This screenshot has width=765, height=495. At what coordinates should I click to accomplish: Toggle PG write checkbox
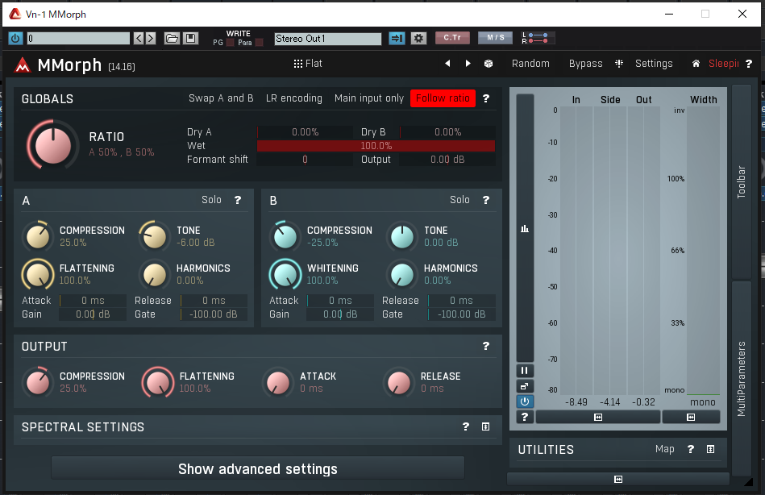coord(231,43)
